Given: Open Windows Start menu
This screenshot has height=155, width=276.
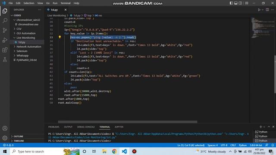Looking at the screenshot, I should click(x=5, y=151).
